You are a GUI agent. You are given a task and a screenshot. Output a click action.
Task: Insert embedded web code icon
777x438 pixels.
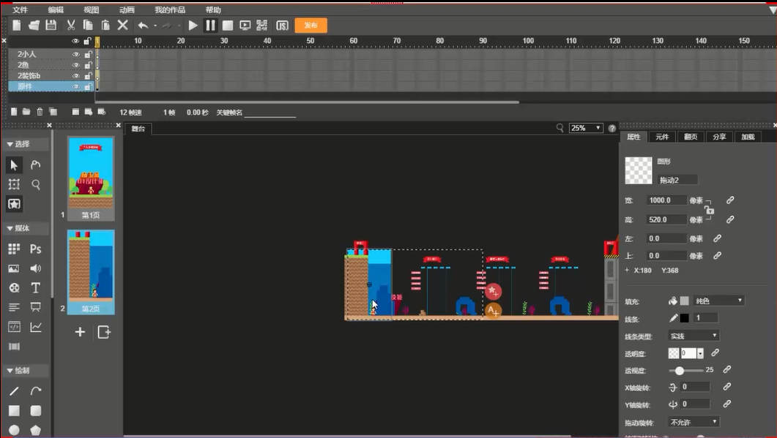(14, 327)
